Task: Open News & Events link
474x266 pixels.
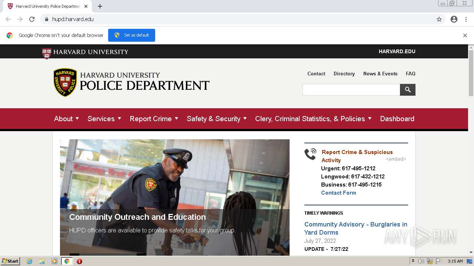Action: coord(380,74)
